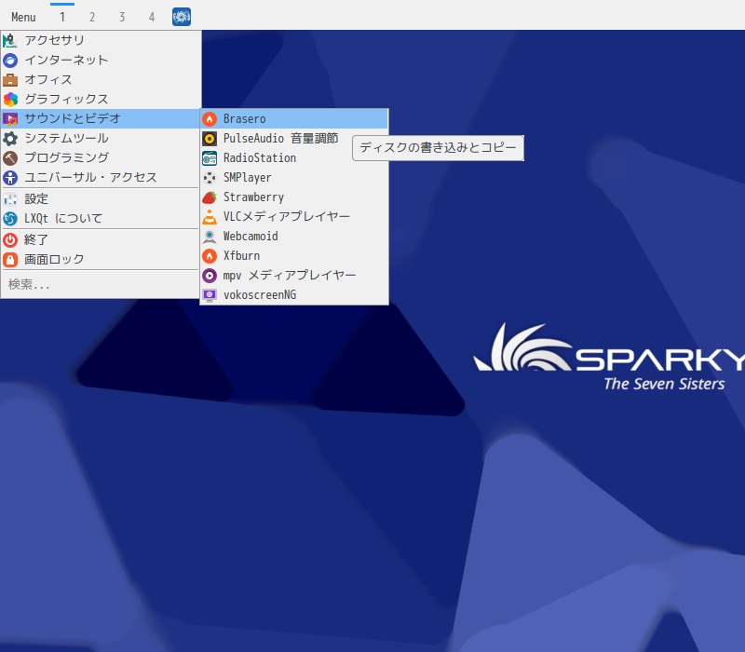Click the PulseAudio volume control icon
The width and height of the screenshot is (745, 652).
210,138
